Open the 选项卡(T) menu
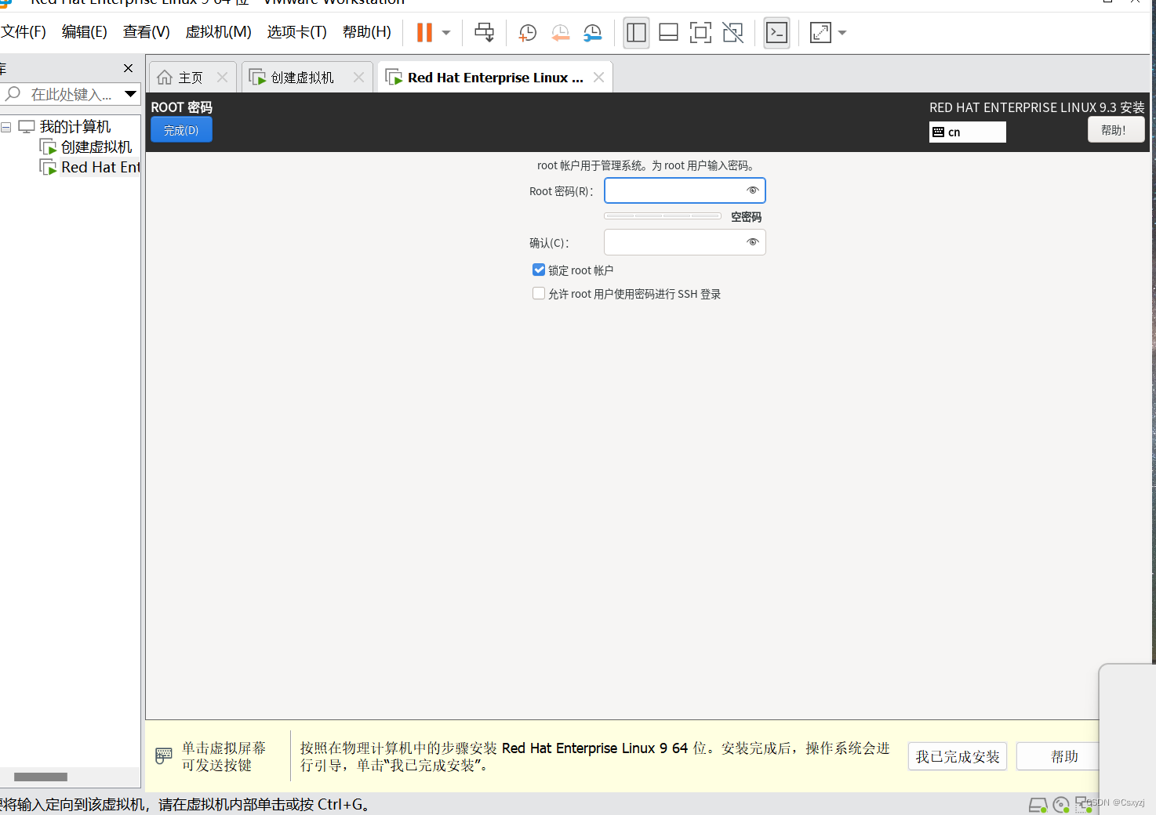Image resolution: width=1156 pixels, height=815 pixels. (x=296, y=32)
